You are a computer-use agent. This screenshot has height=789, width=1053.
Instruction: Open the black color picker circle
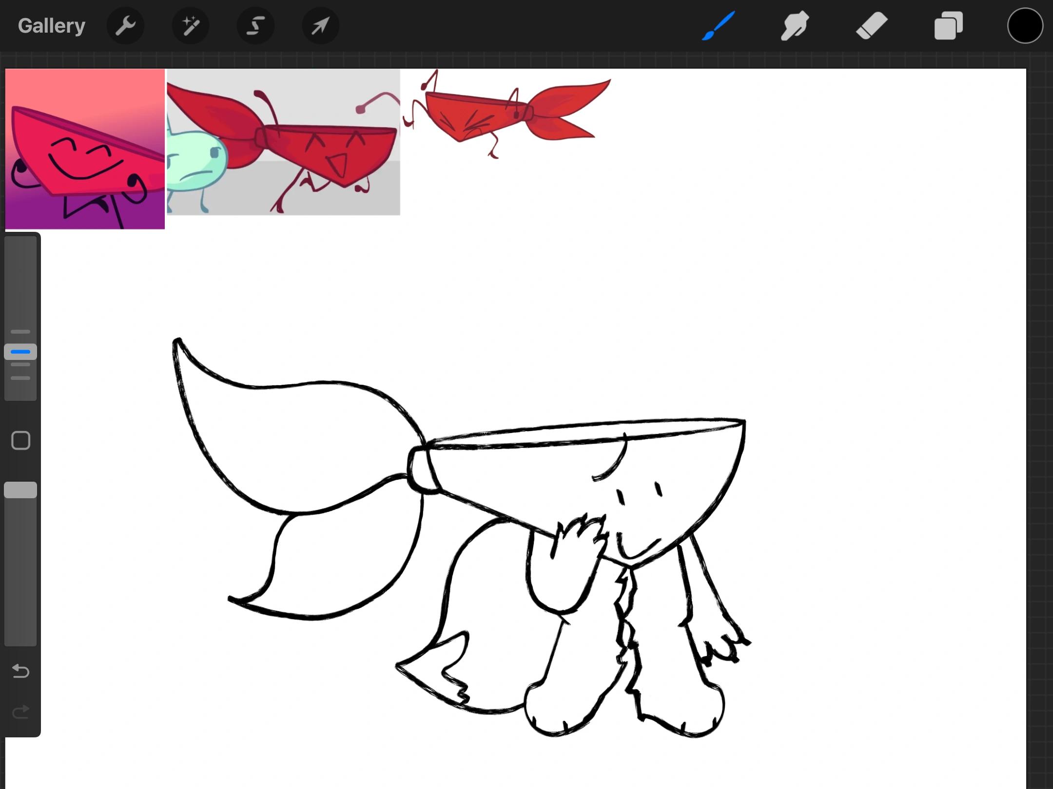(1025, 25)
